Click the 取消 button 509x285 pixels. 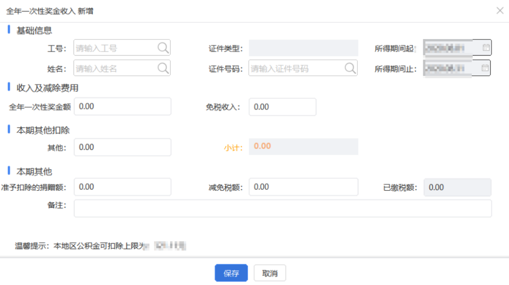pyautogui.click(x=270, y=273)
